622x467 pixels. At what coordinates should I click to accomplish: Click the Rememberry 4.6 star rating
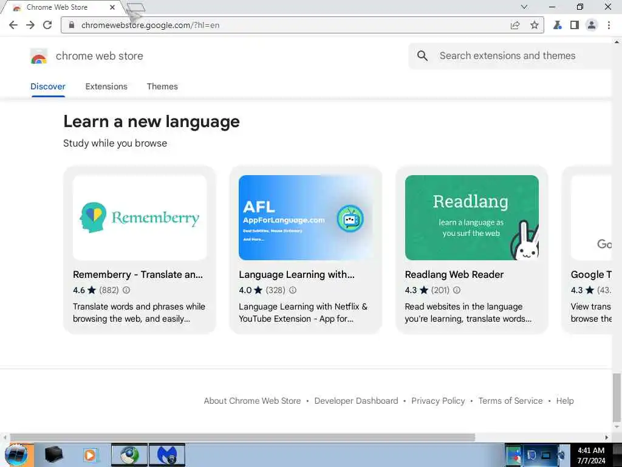click(x=84, y=290)
